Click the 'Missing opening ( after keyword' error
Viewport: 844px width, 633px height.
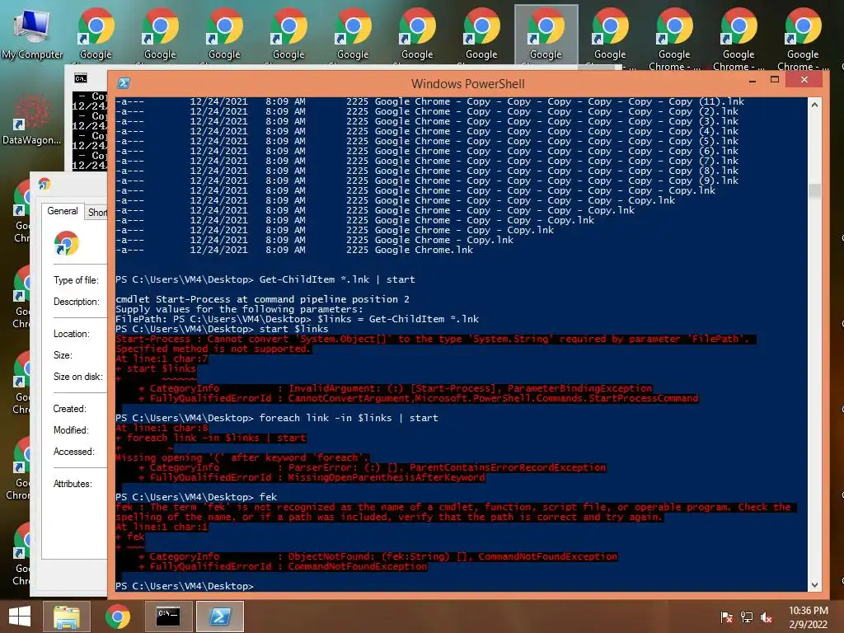tap(242, 457)
